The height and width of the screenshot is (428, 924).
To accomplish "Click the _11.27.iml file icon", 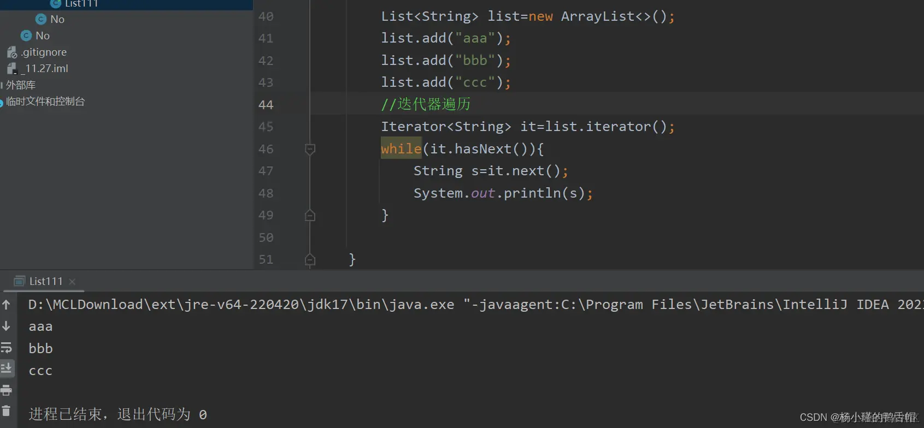I will click(x=12, y=68).
